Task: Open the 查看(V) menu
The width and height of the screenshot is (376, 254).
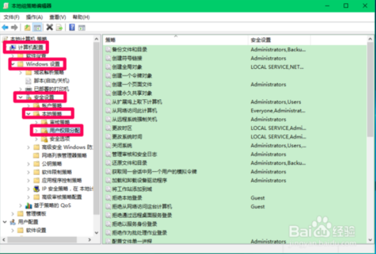Action: pos(57,17)
